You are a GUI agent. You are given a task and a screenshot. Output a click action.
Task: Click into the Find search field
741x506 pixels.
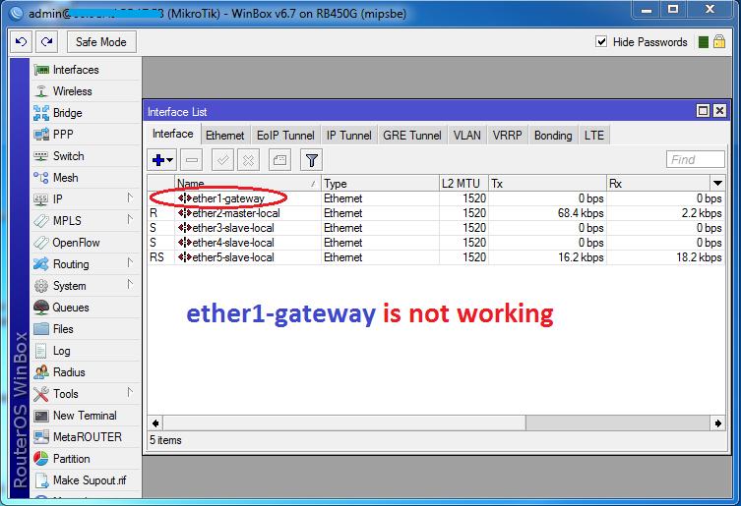click(695, 159)
